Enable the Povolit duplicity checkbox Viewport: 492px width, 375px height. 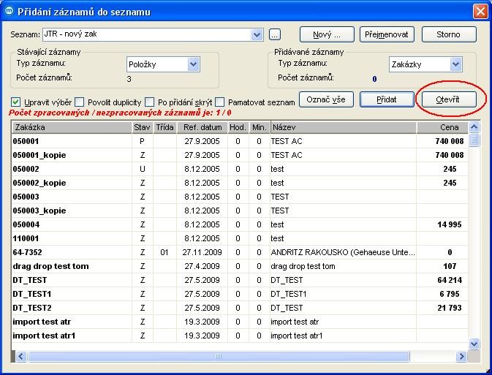coord(80,102)
